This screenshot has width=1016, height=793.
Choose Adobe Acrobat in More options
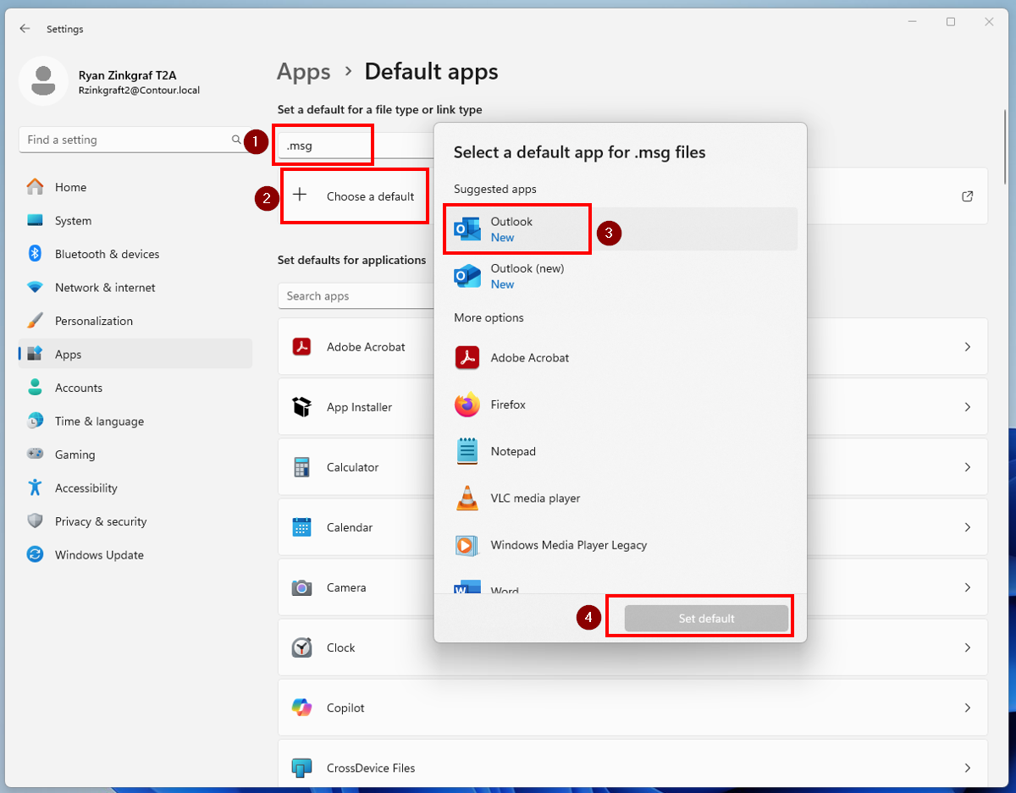click(x=620, y=358)
